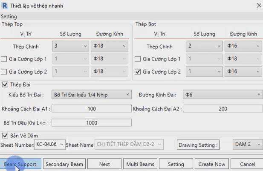Toggle the Thép Đai checkbox
Screen dimensions: 263x171
pyautogui.click(x=5, y=84)
